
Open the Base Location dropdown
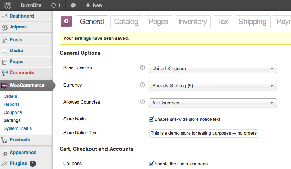(x=213, y=69)
